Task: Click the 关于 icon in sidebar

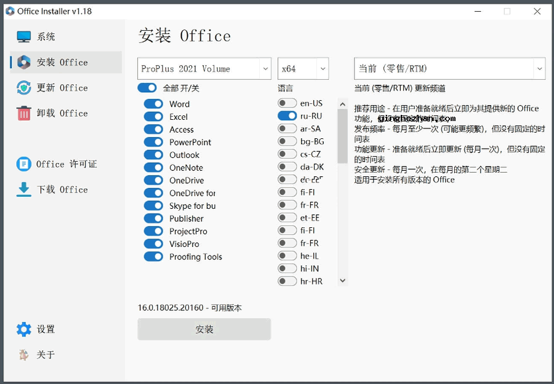Action: [24, 355]
